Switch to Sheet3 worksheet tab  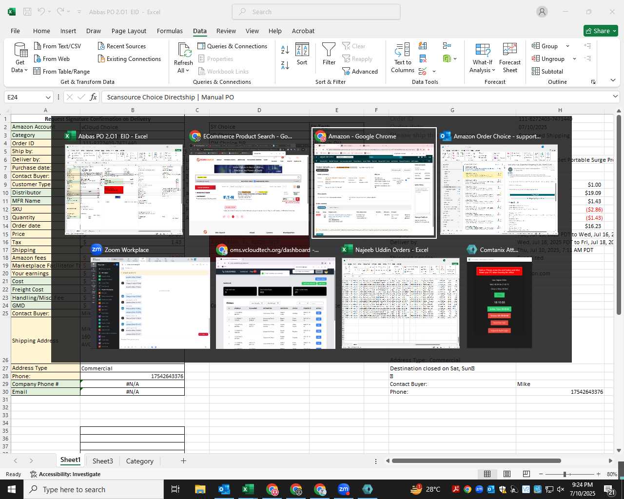pos(102,461)
